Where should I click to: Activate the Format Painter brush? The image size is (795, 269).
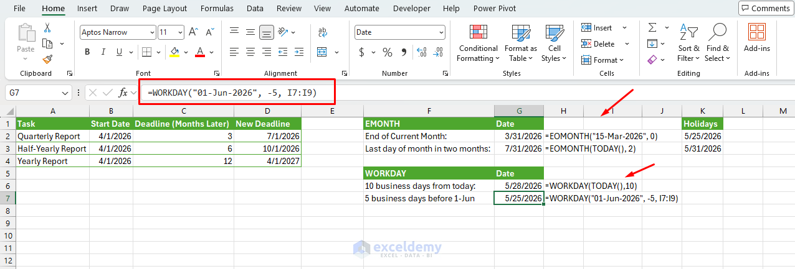pyautogui.click(x=47, y=59)
